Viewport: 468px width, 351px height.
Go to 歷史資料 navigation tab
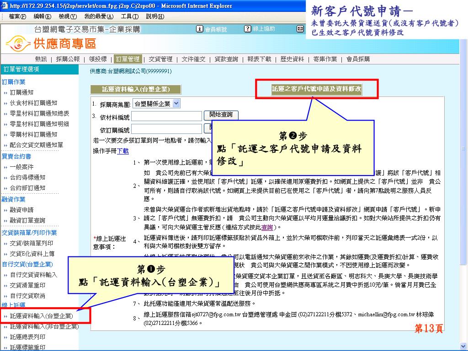[292, 59]
